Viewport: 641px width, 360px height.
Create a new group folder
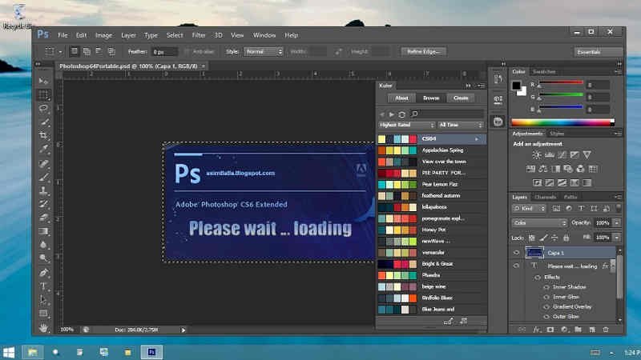click(x=578, y=330)
